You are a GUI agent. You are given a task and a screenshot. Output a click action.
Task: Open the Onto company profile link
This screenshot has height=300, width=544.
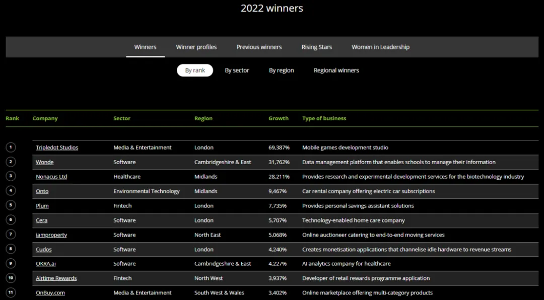[42, 191]
